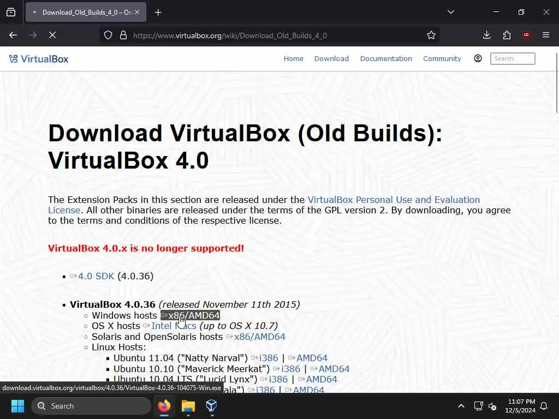The image size is (559, 419).
Task: Go back with the back arrow
Action: pyautogui.click(x=13, y=35)
